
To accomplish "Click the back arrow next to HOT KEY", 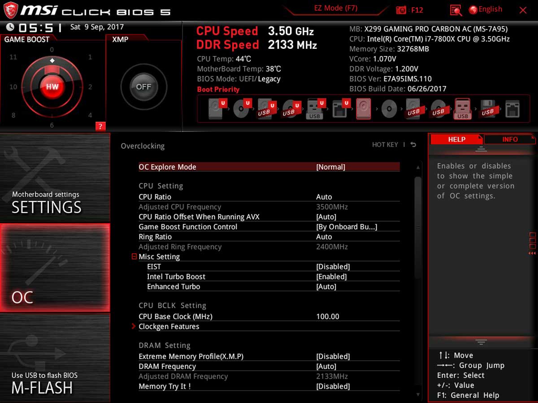I will click(x=413, y=145).
